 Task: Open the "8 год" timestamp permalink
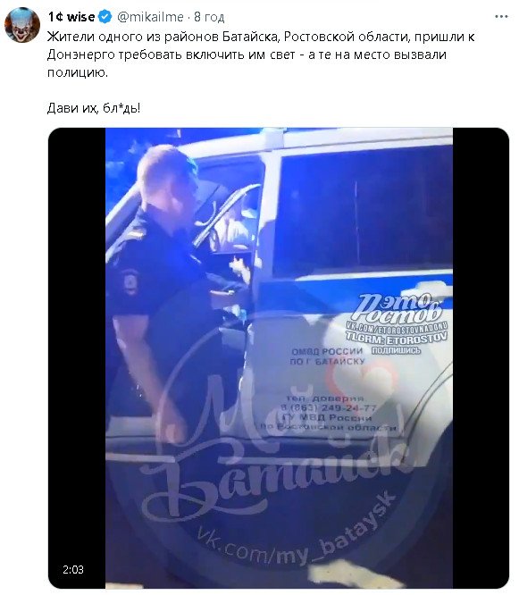pyautogui.click(x=209, y=17)
